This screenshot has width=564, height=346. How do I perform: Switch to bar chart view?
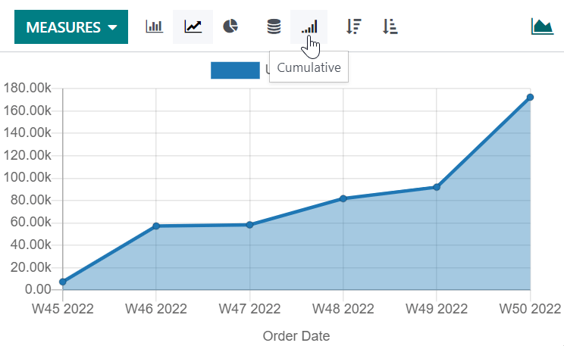coord(155,27)
